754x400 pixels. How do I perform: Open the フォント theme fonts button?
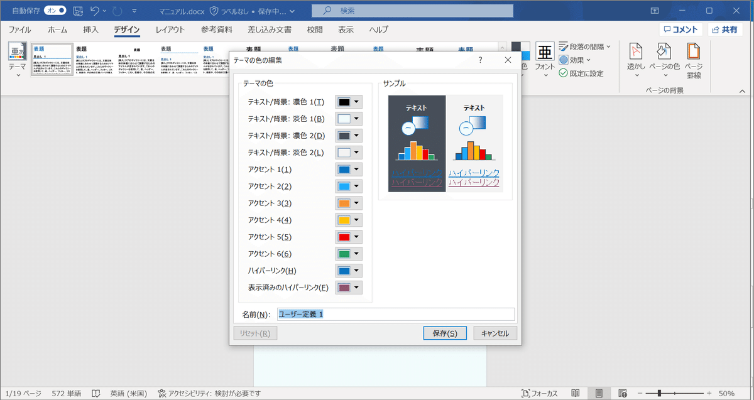pos(544,60)
